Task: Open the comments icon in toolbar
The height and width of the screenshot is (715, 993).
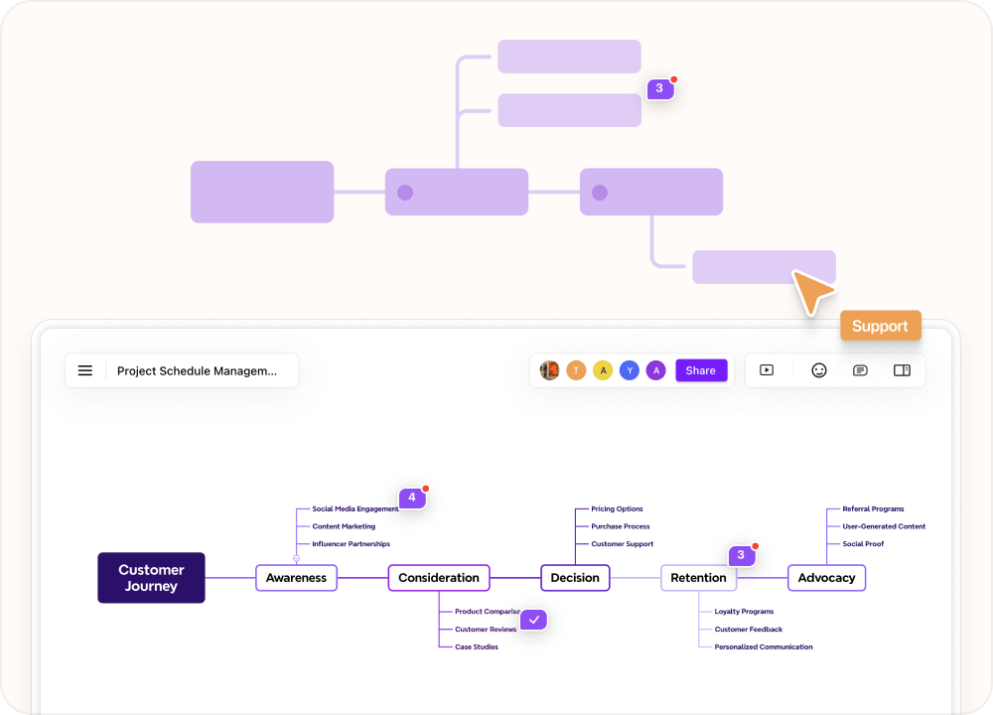Action: click(x=860, y=370)
